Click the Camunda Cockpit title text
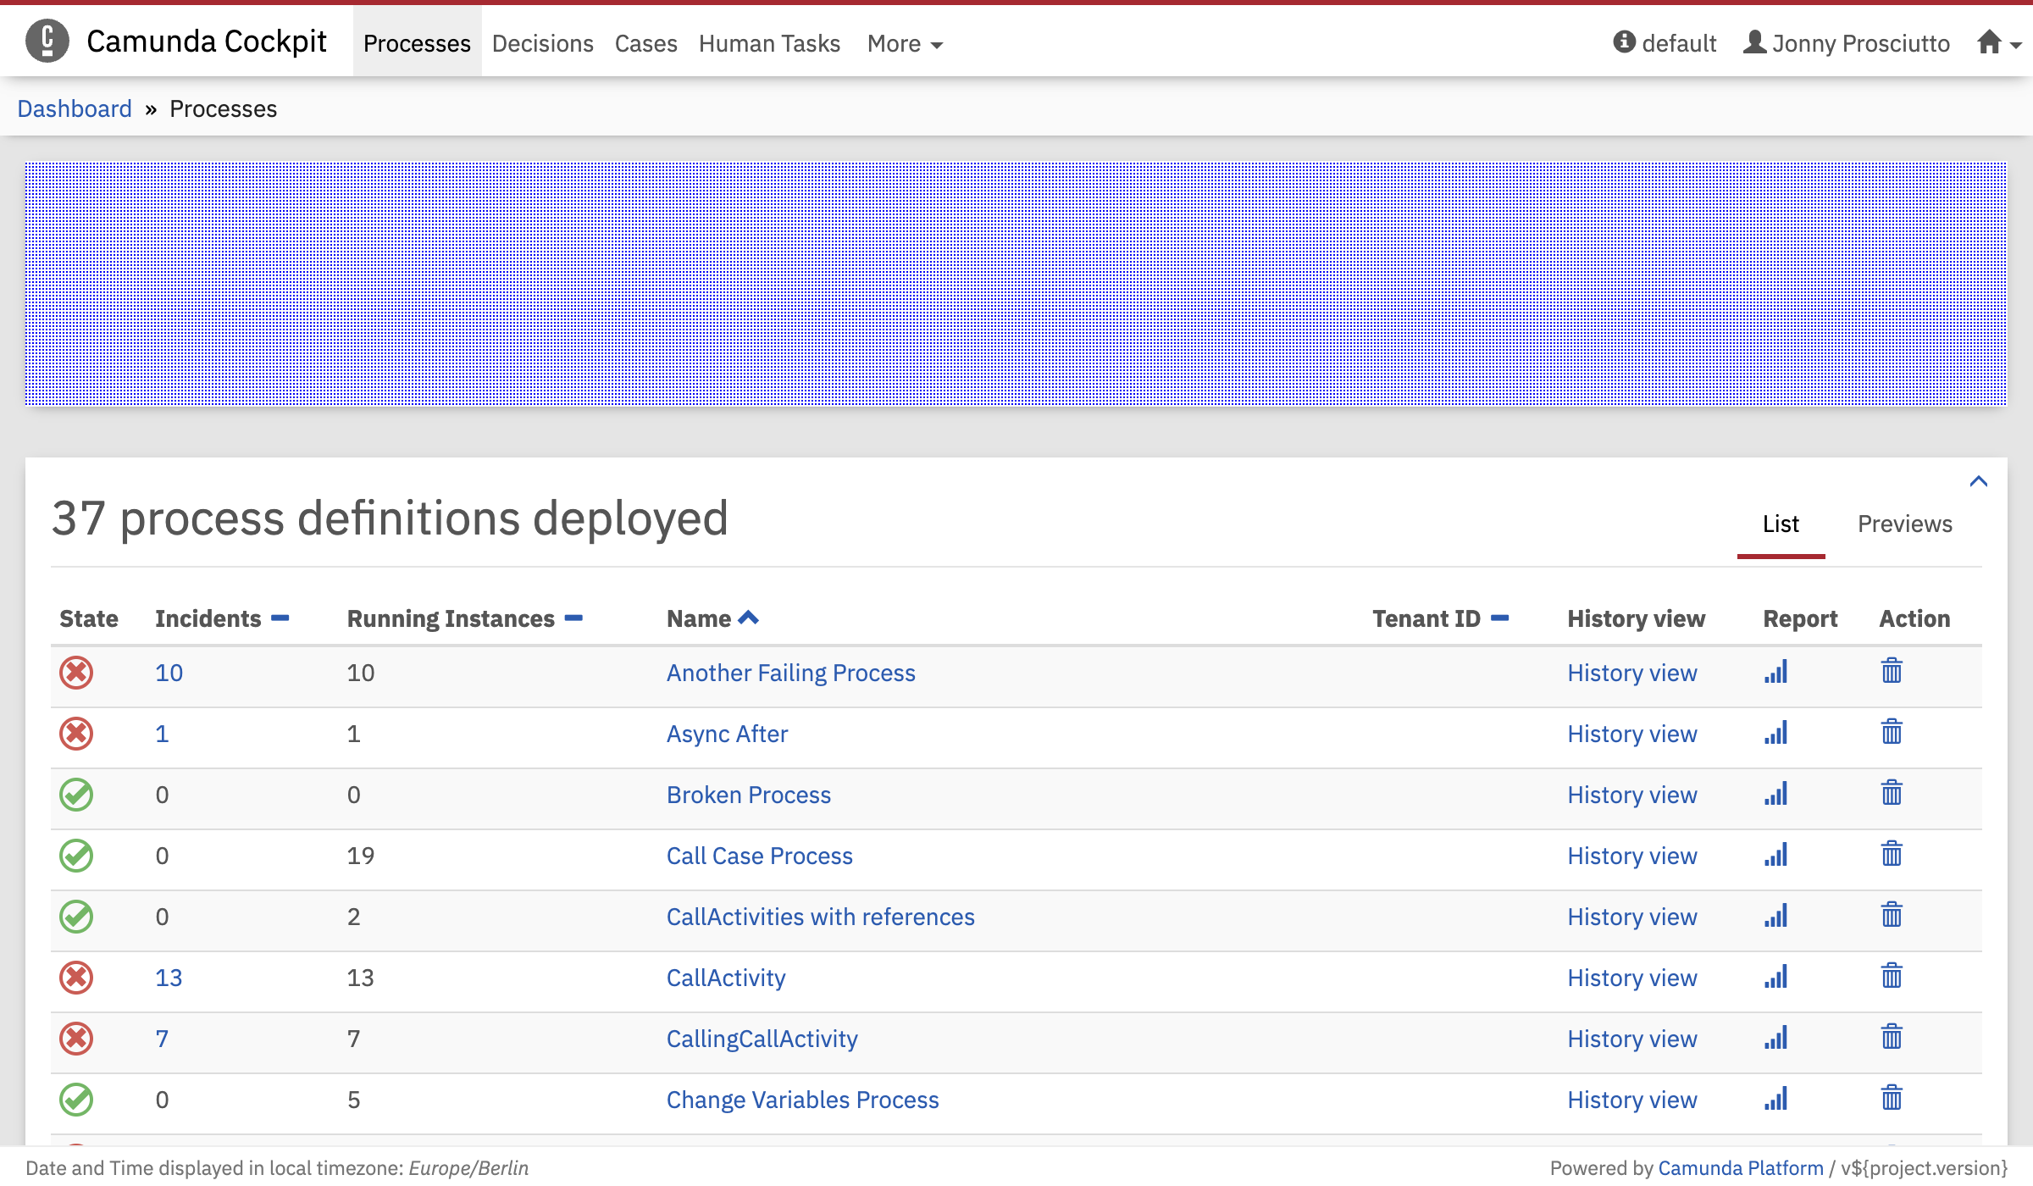2033x1186 pixels. (206, 41)
